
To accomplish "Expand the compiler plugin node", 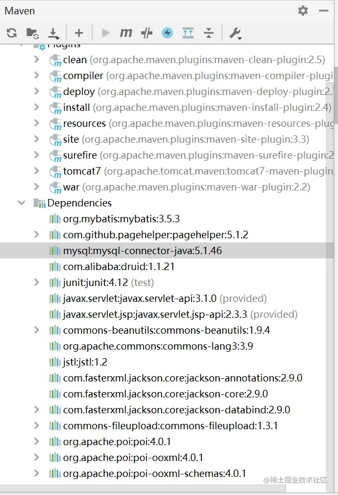I will [37, 75].
